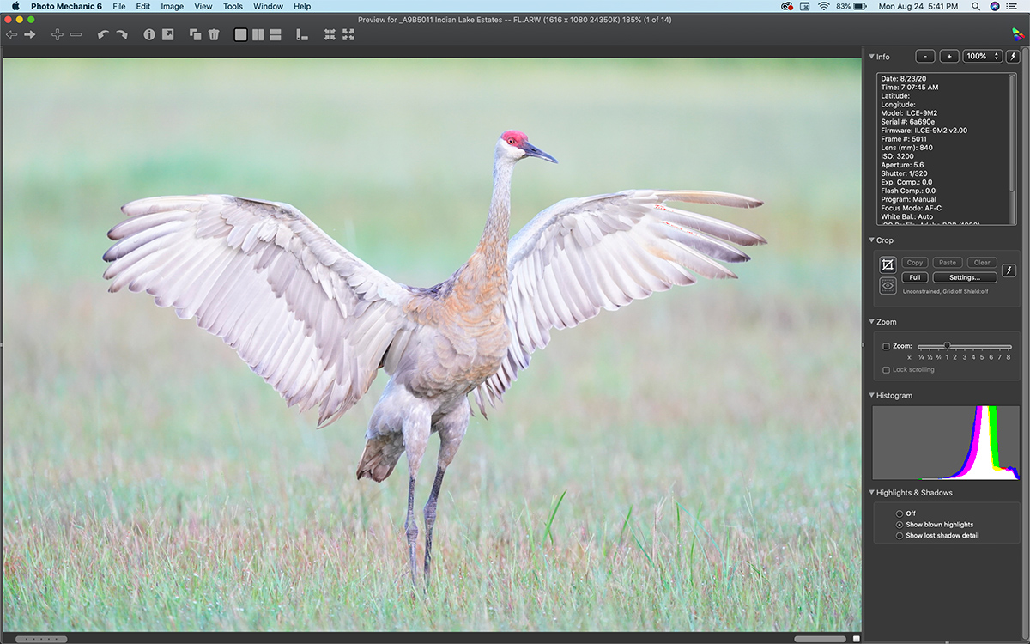Go to previous image with left arrow
Viewport: 1030px width, 644px height.
click(x=11, y=34)
